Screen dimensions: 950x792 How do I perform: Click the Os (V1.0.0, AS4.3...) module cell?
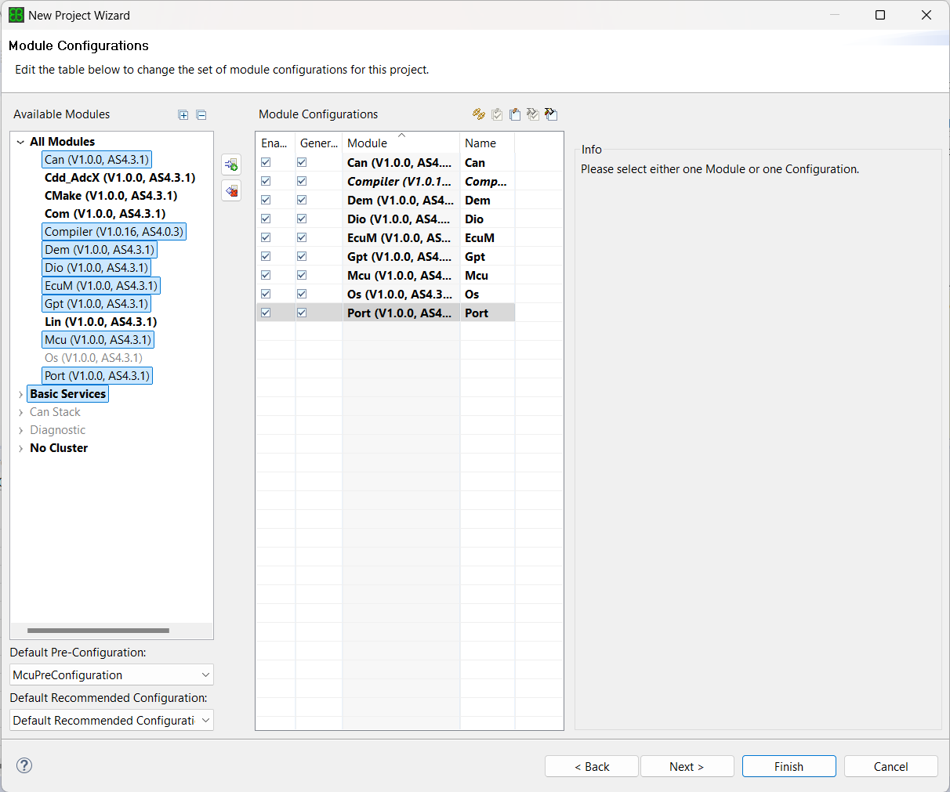tap(401, 294)
